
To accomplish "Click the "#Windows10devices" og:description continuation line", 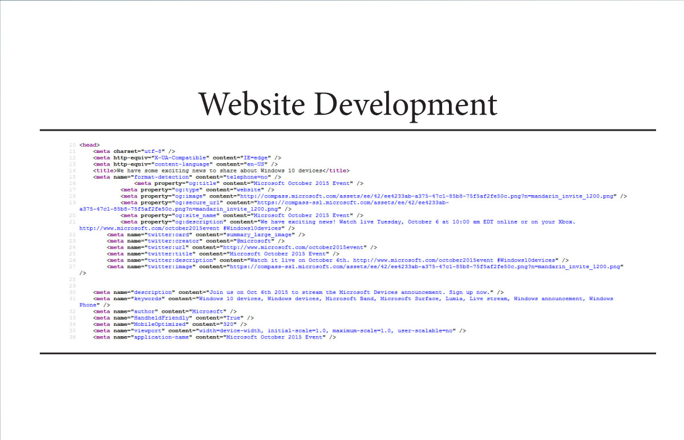I will [x=187, y=228].
